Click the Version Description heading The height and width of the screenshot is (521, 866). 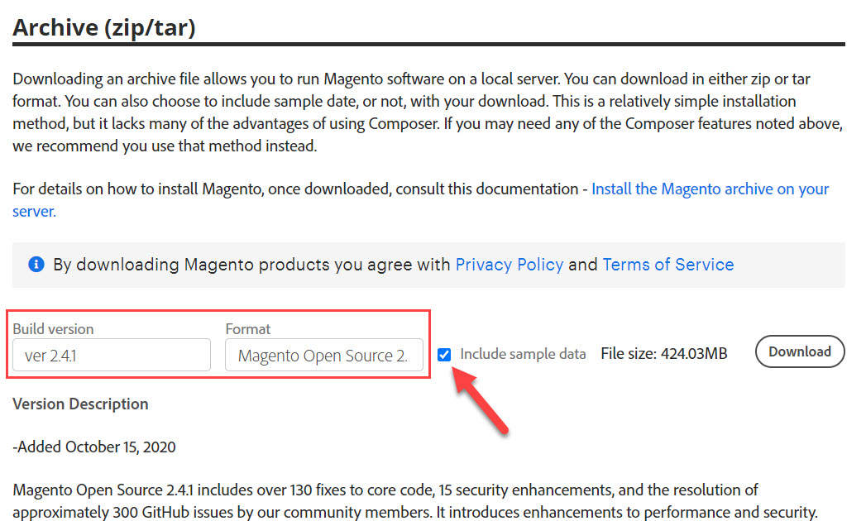click(80, 404)
